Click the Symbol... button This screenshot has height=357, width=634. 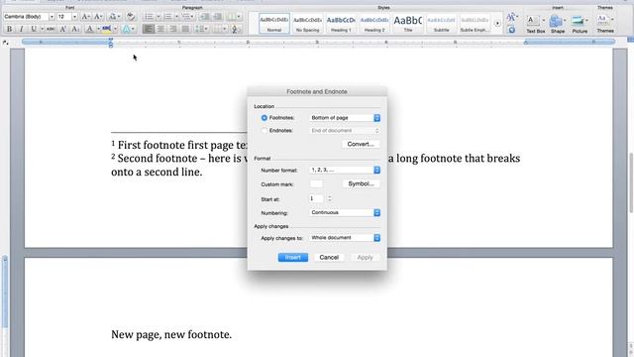point(361,183)
